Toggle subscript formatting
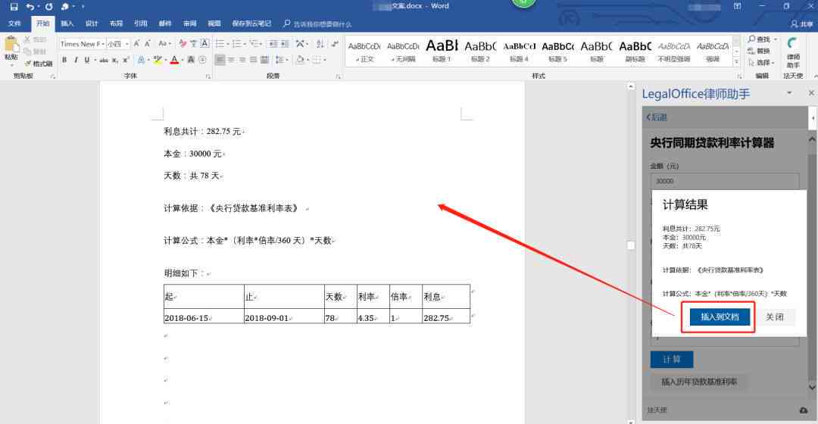 click(115, 60)
